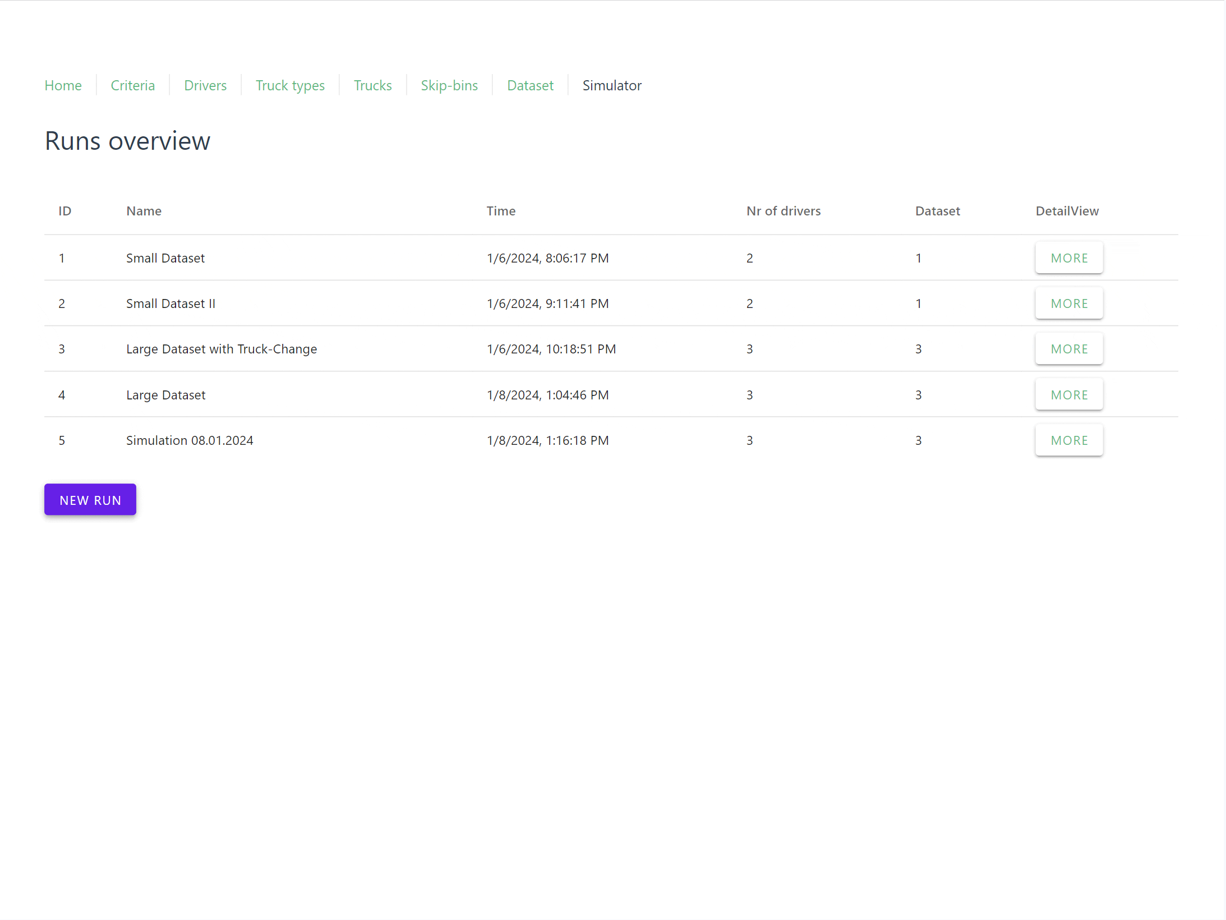Select the 'Small Dataset' name cell
This screenshot has width=1226, height=920.
pos(165,258)
